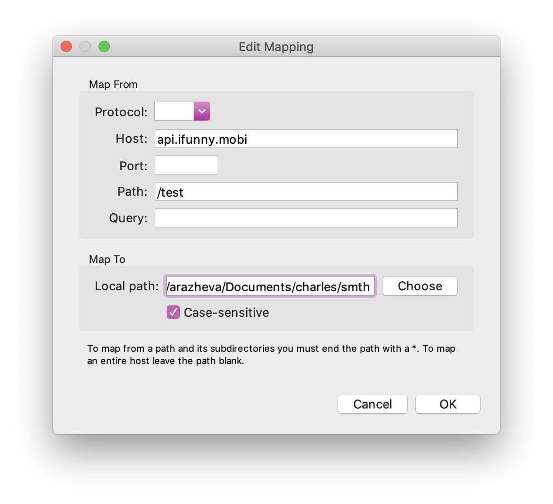Click the Case-sensitive label text
Image resolution: width=553 pixels, height=504 pixels.
coord(226,313)
